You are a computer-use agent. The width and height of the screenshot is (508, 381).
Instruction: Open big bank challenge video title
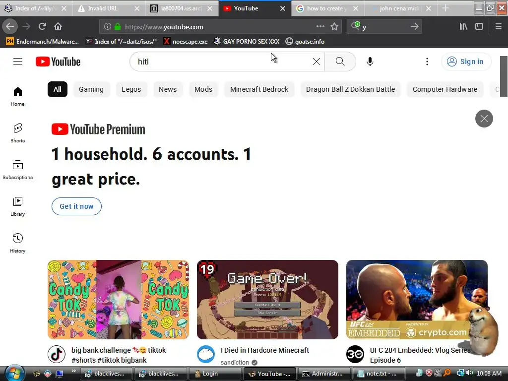point(119,355)
